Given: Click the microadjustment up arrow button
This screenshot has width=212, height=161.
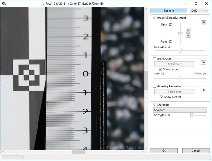Looking at the screenshot, I should click(188, 30).
